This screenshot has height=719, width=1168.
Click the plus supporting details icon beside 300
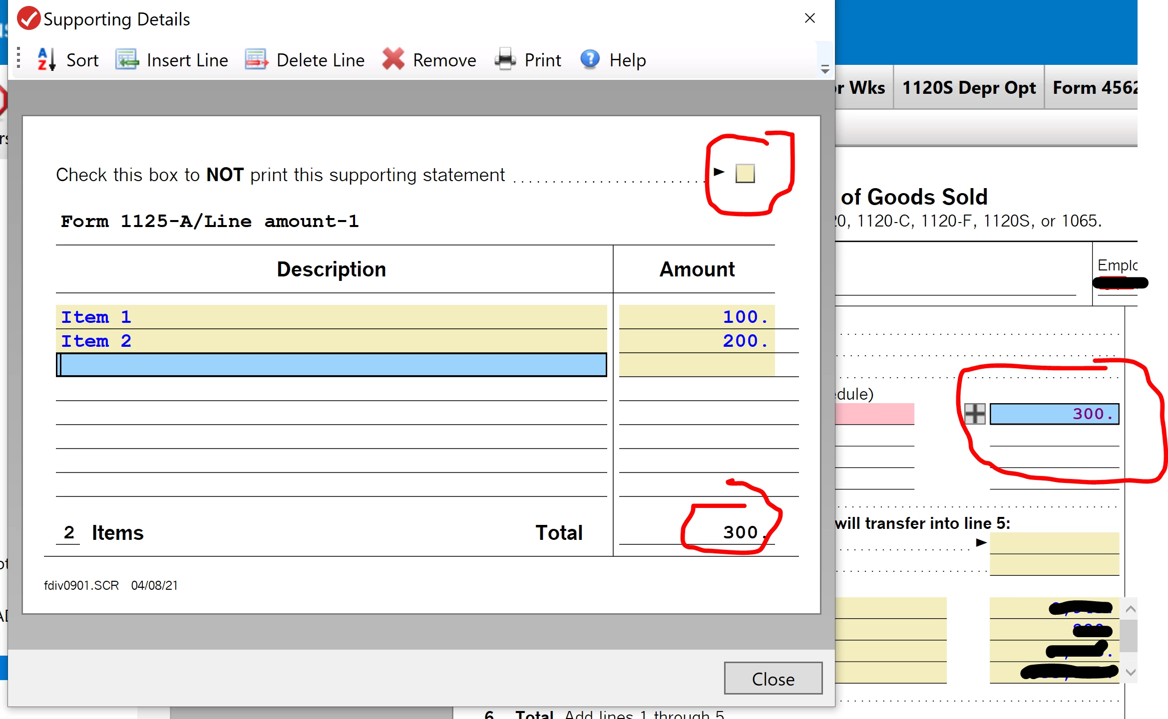tap(974, 414)
